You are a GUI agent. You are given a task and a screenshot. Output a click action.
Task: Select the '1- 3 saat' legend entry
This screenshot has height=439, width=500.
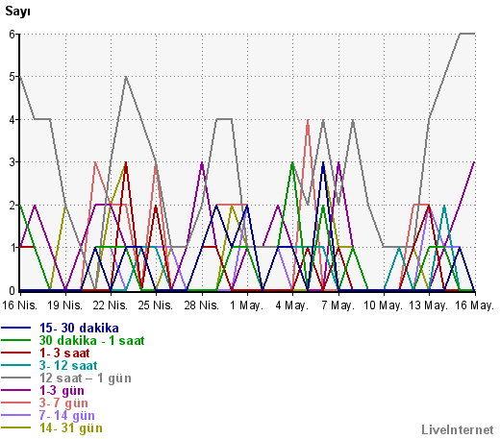click(64, 354)
